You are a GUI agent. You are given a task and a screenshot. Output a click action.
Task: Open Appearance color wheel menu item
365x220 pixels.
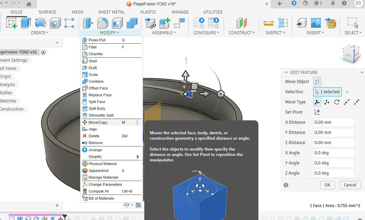[x=98, y=171]
